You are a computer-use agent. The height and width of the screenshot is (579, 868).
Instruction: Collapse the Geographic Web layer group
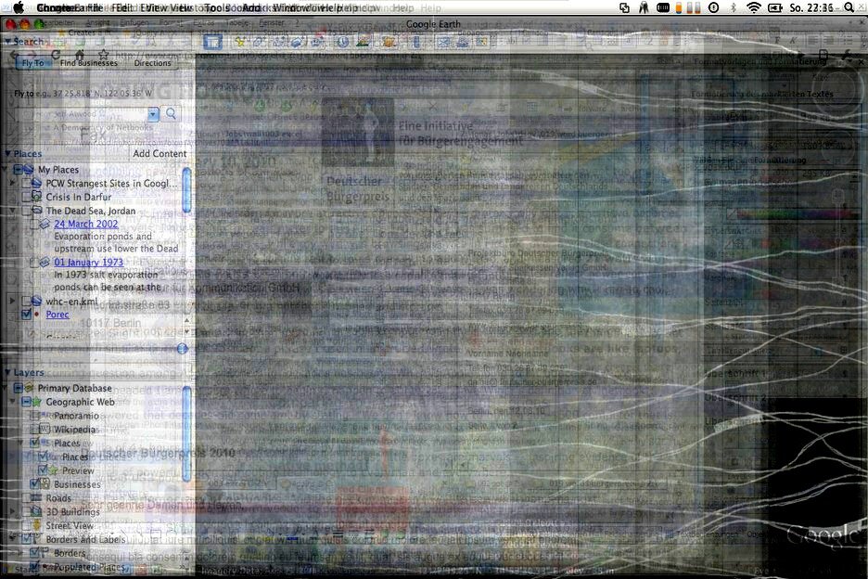(x=13, y=402)
